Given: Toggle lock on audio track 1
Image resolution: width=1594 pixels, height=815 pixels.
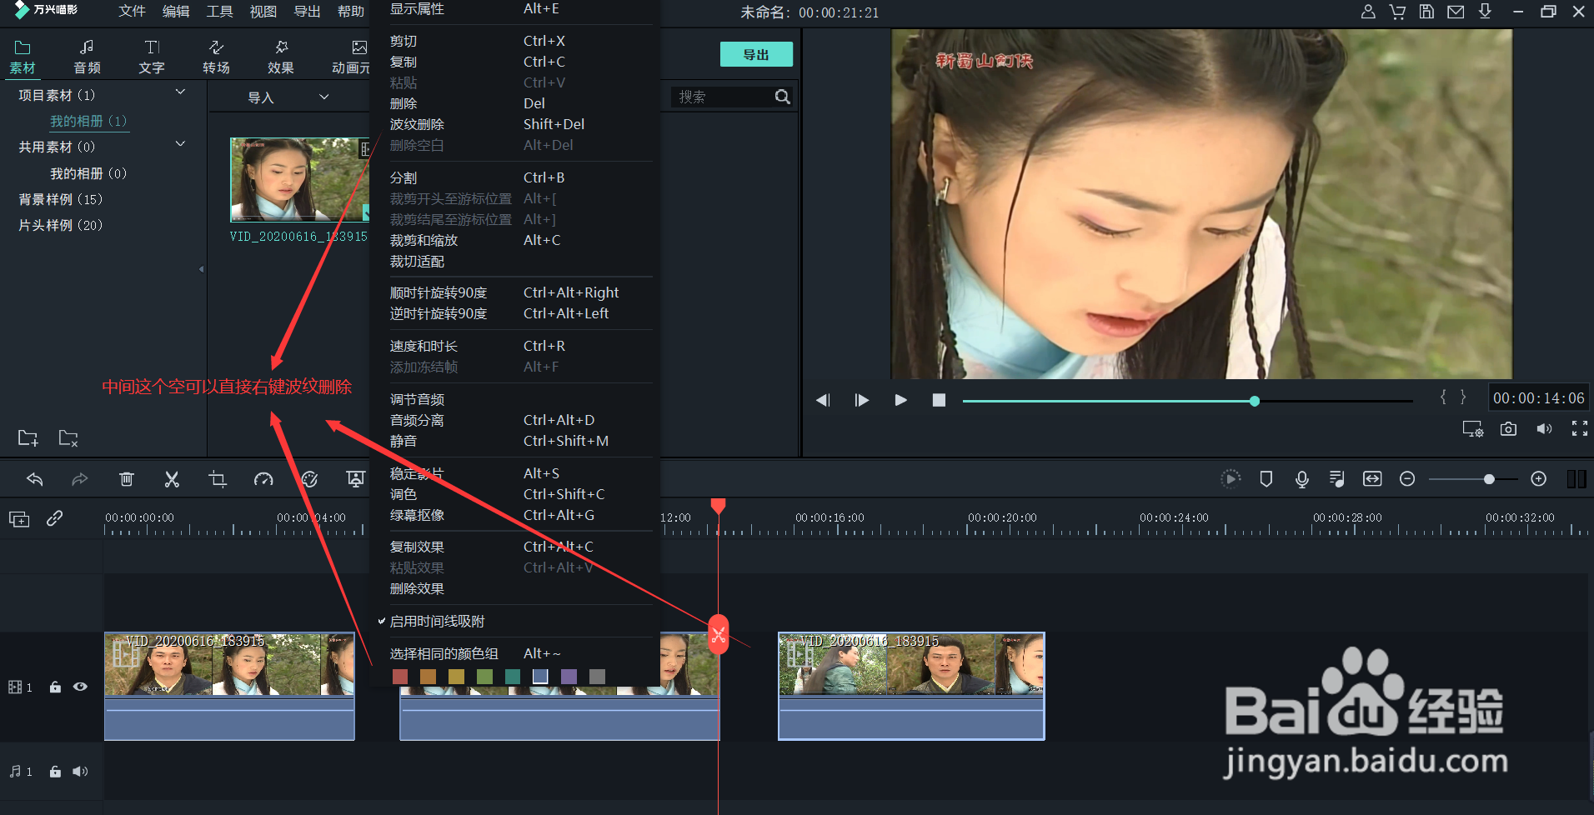Looking at the screenshot, I should [55, 772].
